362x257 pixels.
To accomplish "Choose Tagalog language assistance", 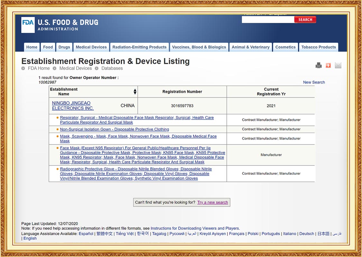I will [x=159, y=234].
